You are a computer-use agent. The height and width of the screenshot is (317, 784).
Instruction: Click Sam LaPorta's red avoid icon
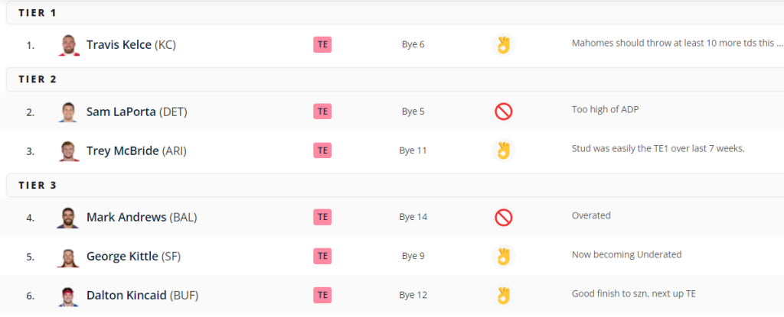pyautogui.click(x=503, y=112)
